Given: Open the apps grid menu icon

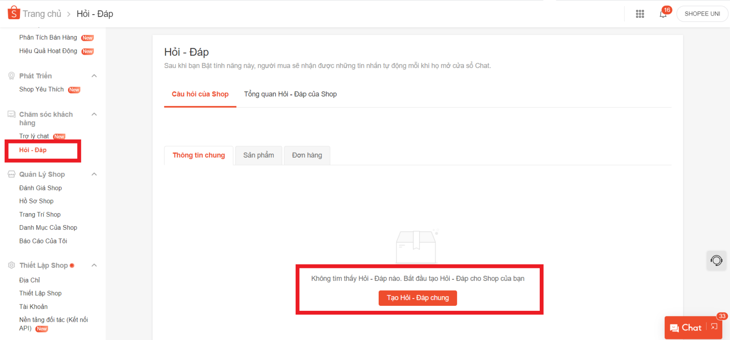Looking at the screenshot, I should click(x=640, y=14).
